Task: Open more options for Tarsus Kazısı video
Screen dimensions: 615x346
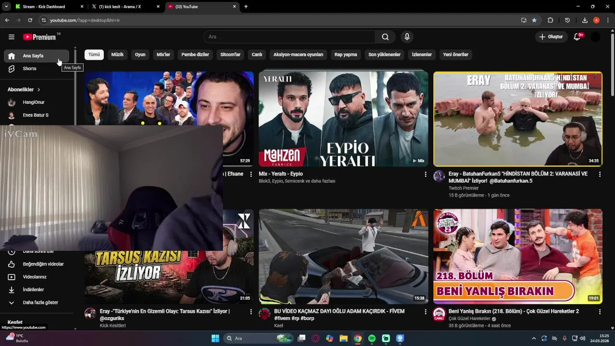Action: click(x=251, y=312)
